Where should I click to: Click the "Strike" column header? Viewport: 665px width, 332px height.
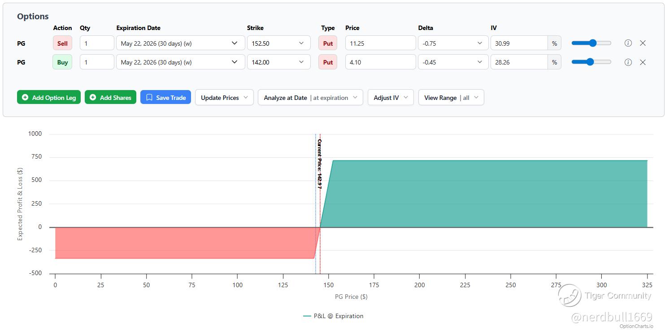pos(255,28)
